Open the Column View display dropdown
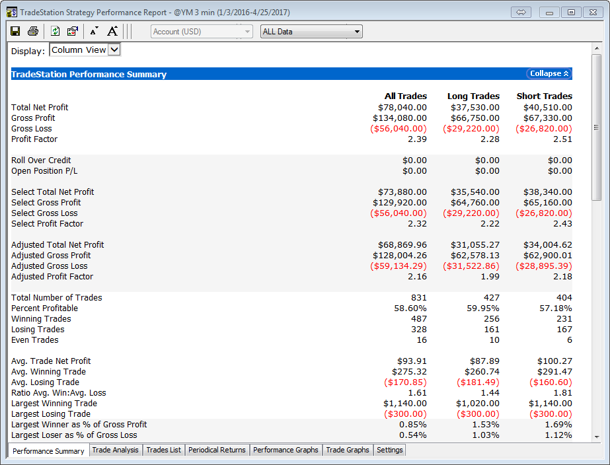Screen dimensions: 610x465 [x=86, y=50]
